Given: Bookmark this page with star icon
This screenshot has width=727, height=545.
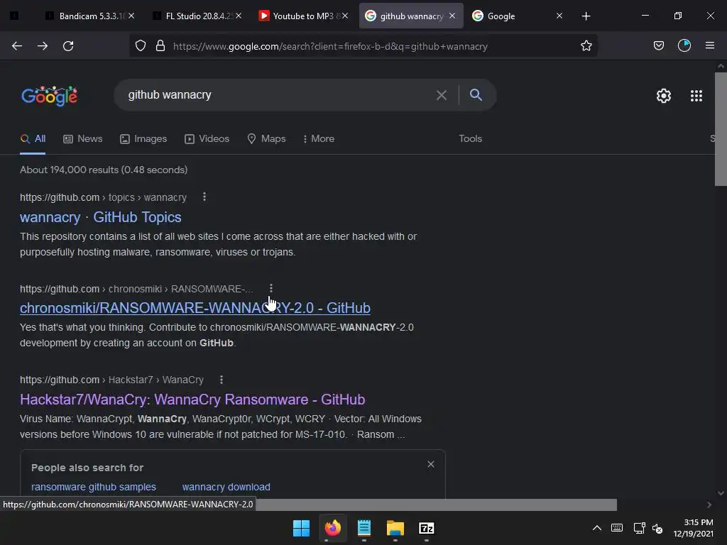Looking at the screenshot, I should coord(586,46).
